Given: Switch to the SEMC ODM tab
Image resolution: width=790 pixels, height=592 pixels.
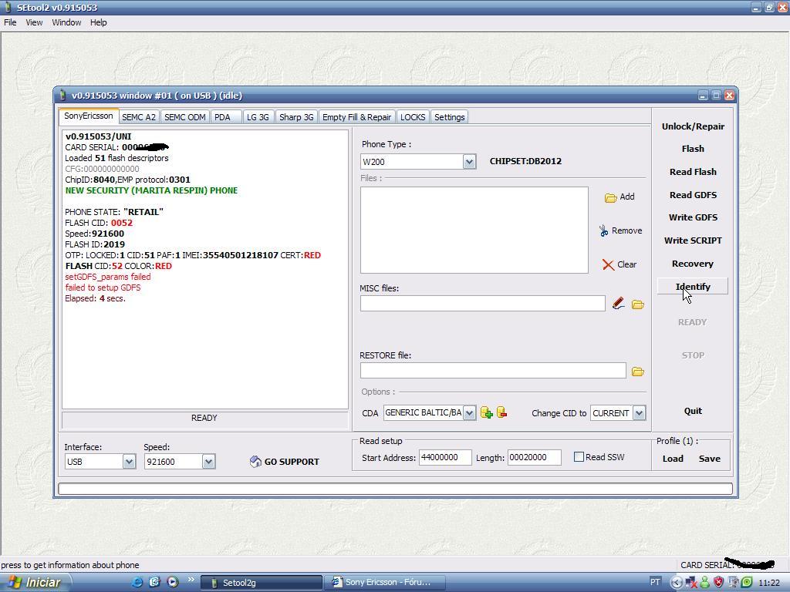Looking at the screenshot, I should click(185, 117).
